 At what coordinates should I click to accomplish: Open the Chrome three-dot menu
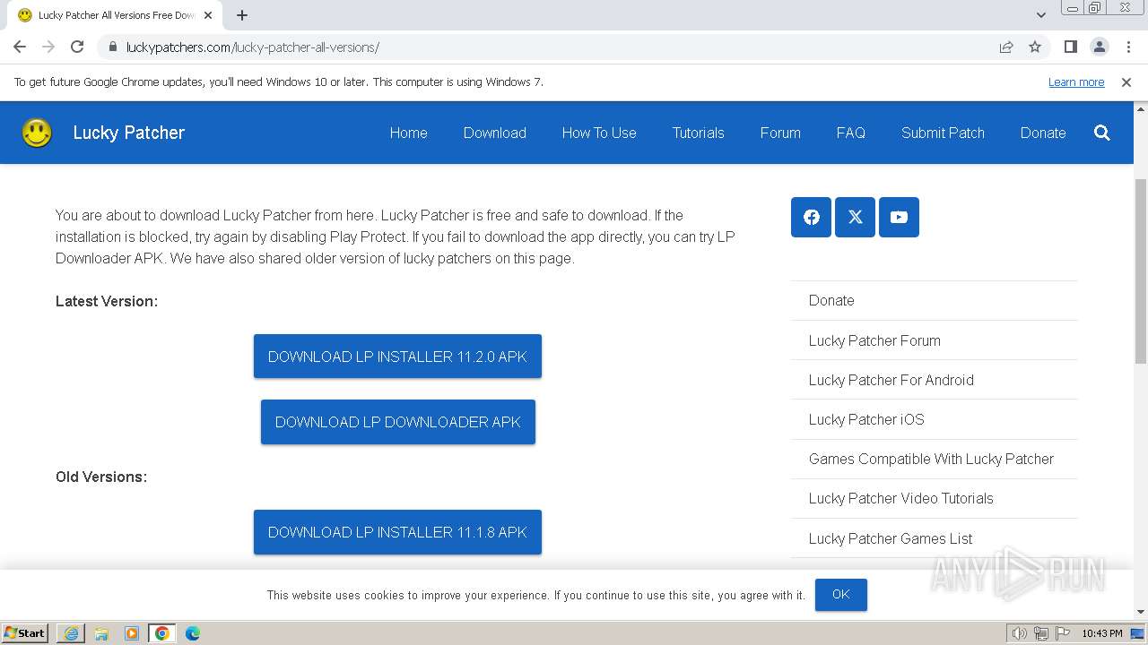pyautogui.click(x=1126, y=47)
